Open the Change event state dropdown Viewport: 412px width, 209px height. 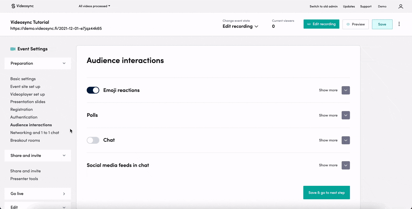click(240, 26)
